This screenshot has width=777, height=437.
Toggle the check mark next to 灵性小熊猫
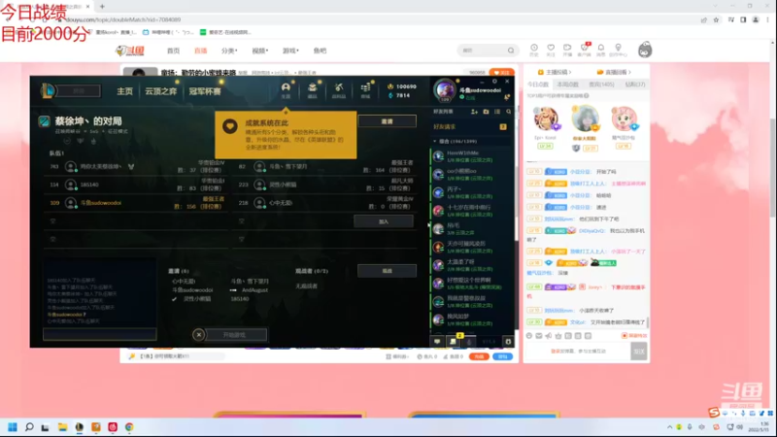pos(175,299)
